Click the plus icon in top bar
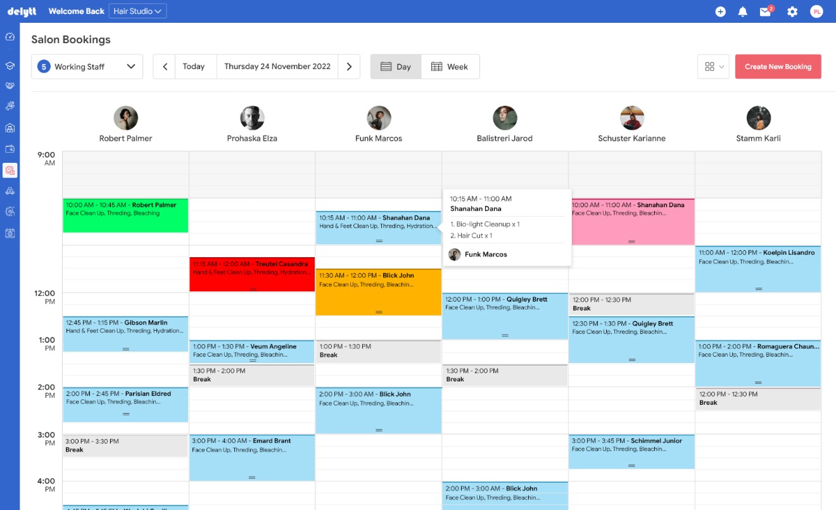The width and height of the screenshot is (836, 510). pos(720,11)
